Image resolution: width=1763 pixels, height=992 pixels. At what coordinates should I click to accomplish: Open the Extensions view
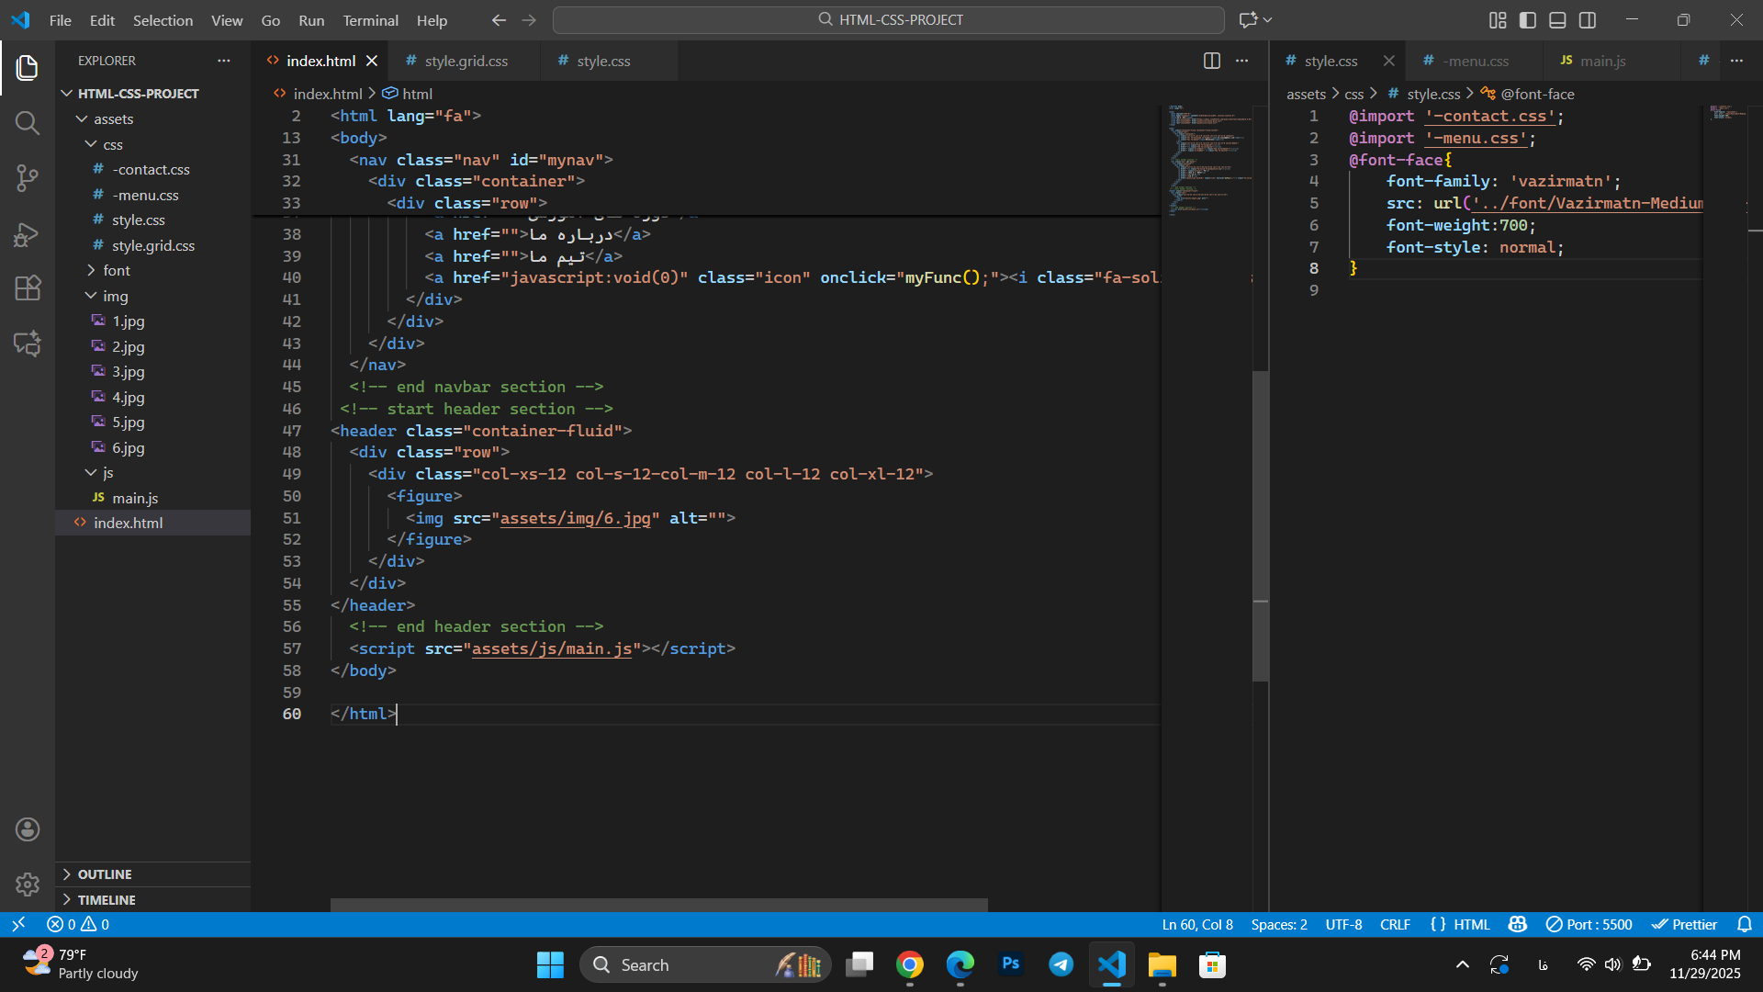27,288
